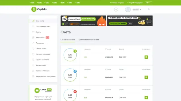Click the Обмен валют icon

coord(33,49)
